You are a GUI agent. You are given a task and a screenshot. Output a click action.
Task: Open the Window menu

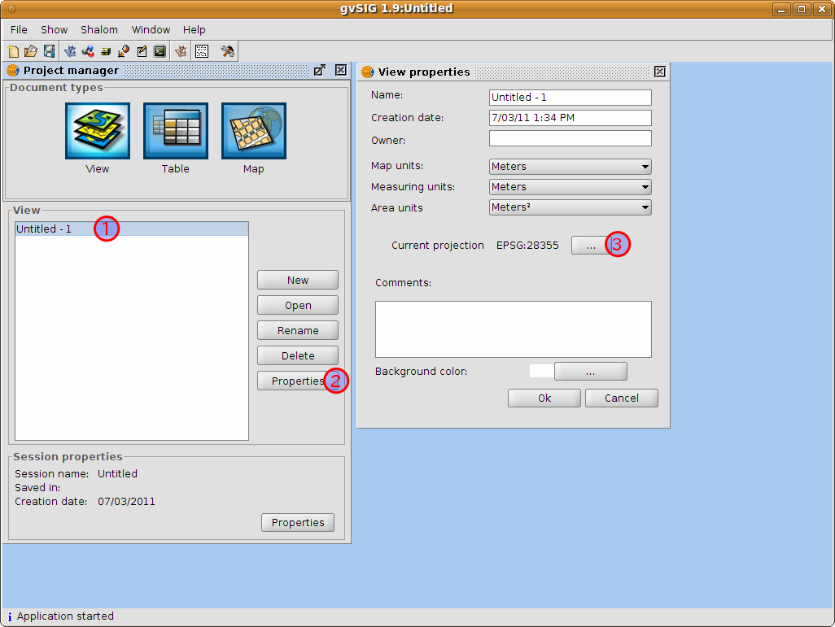pyautogui.click(x=151, y=30)
